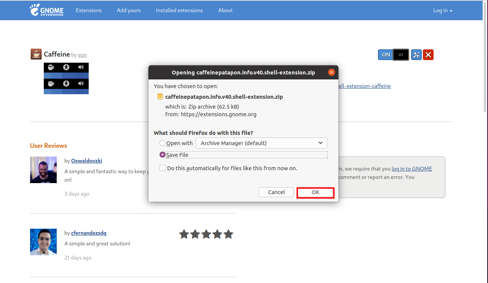Go to the Add yours page
The width and height of the screenshot is (488, 283).
[x=129, y=10]
